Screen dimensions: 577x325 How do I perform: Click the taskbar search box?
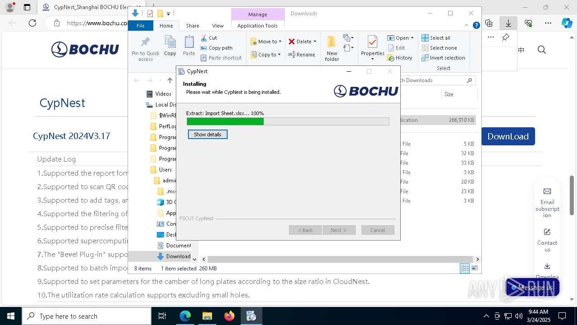[x=87, y=316]
